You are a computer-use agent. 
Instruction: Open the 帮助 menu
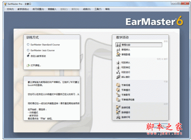(108, 9)
